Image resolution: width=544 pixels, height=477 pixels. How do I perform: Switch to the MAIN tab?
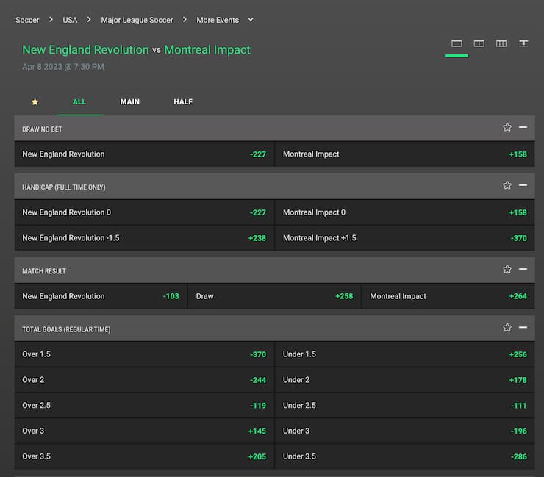[130, 101]
